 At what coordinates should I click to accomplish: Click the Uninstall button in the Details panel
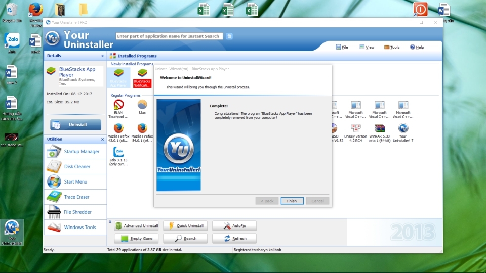point(75,125)
